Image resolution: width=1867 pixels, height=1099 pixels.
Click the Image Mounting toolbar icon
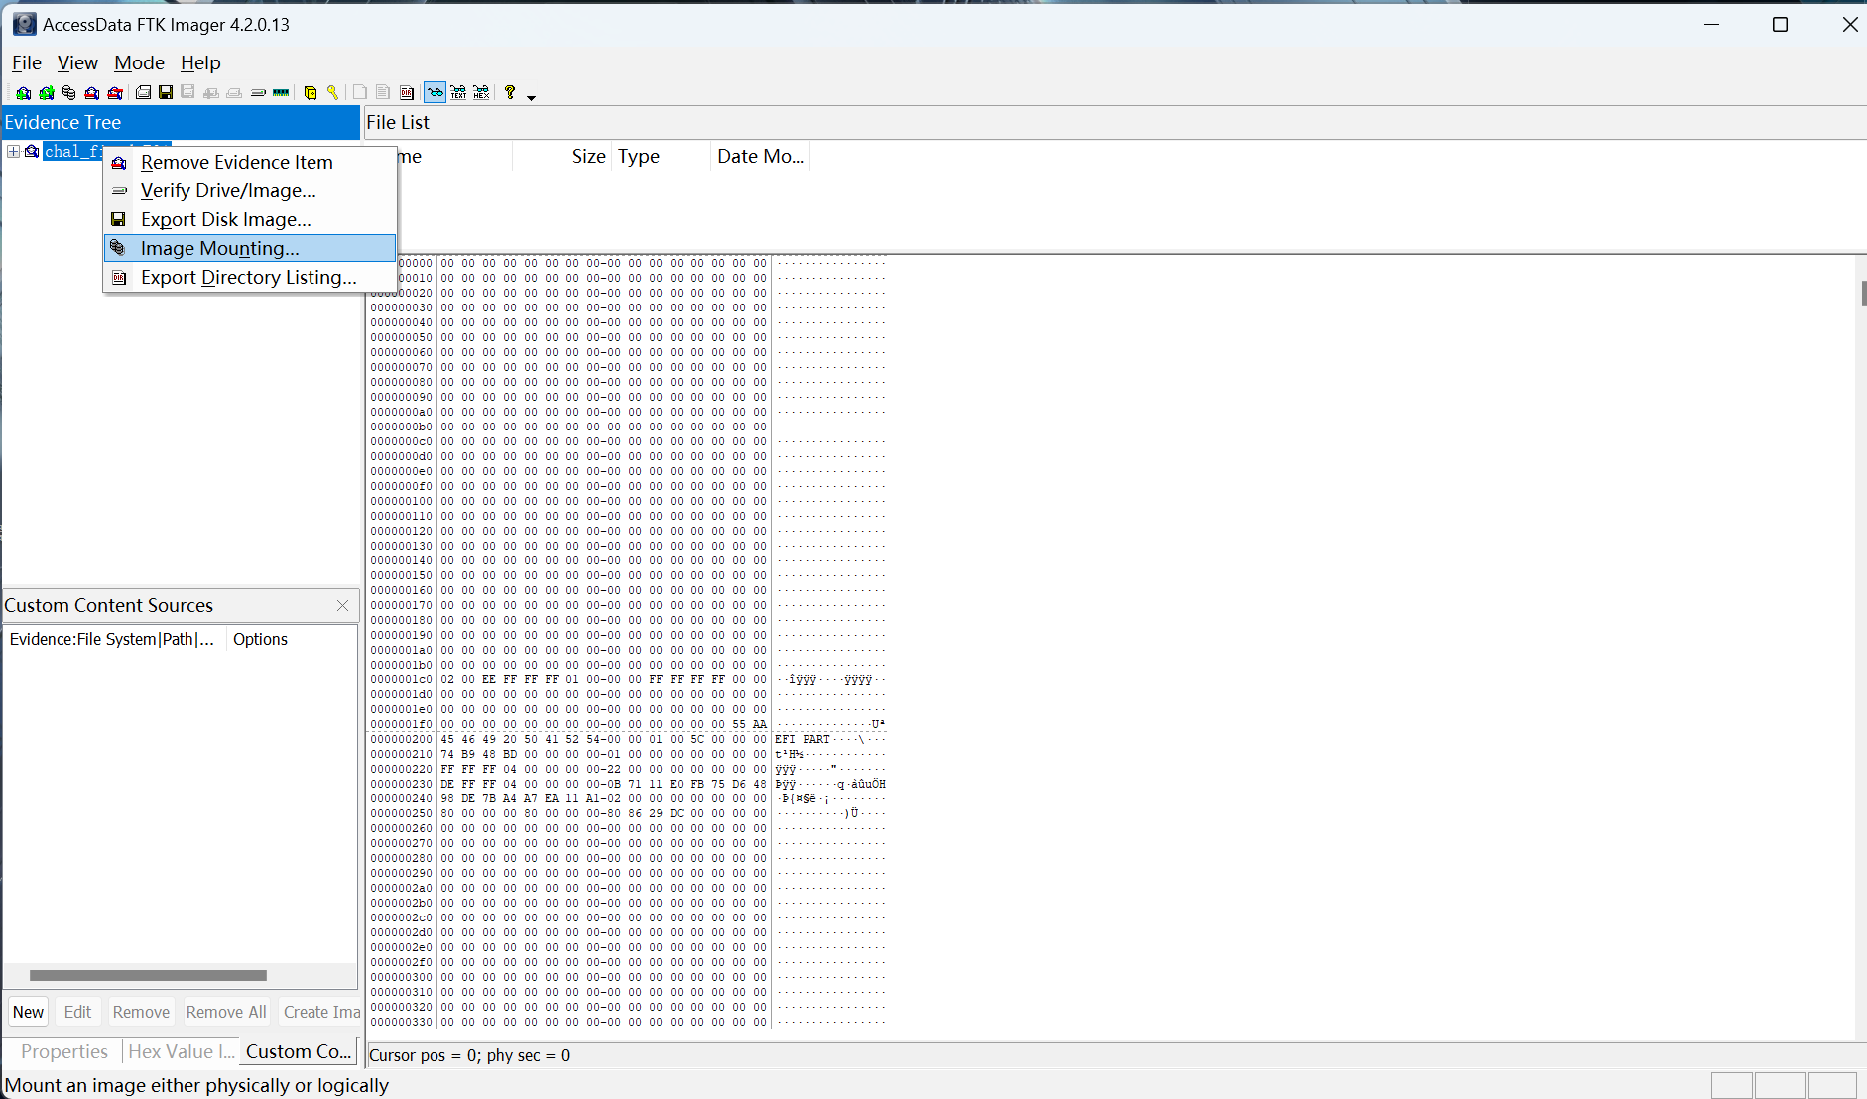click(x=68, y=93)
